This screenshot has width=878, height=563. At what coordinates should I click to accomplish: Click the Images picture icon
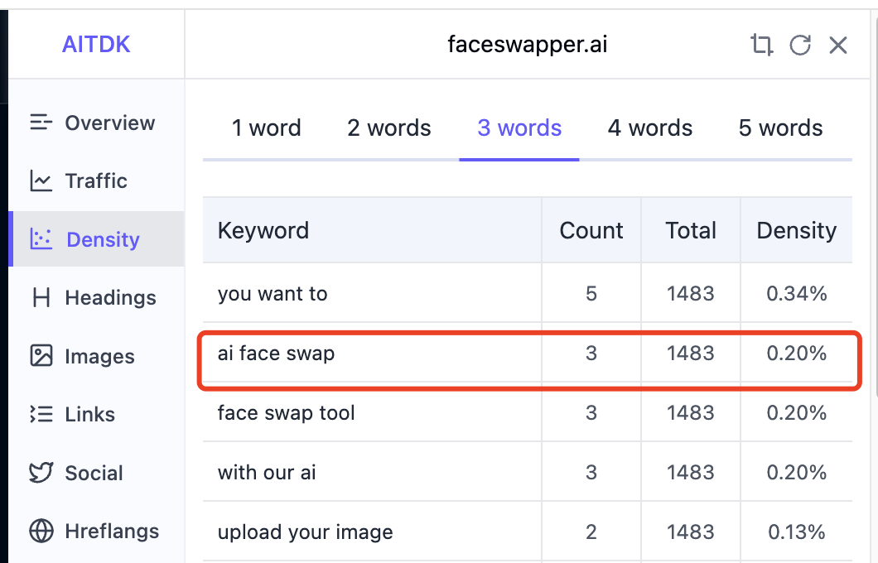click(41, 356)
